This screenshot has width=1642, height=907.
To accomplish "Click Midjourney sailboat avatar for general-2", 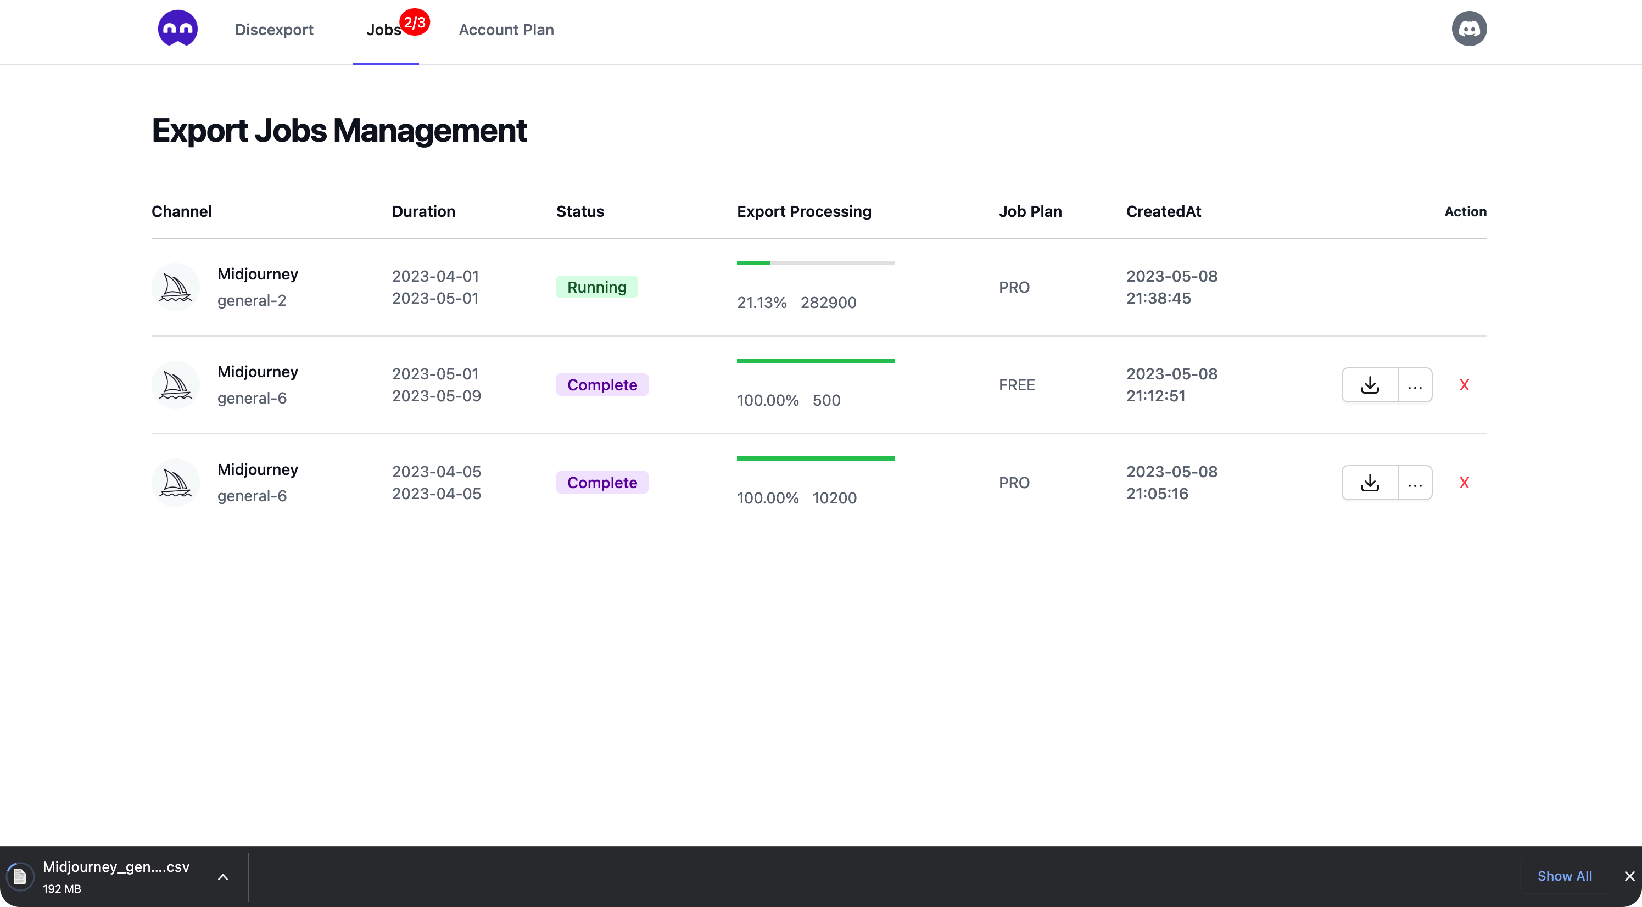I will click(176, 287).
